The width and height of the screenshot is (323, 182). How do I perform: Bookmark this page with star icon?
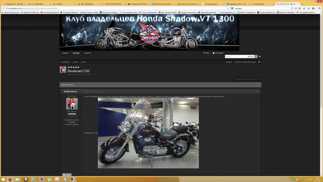click(x=296, y=8)
